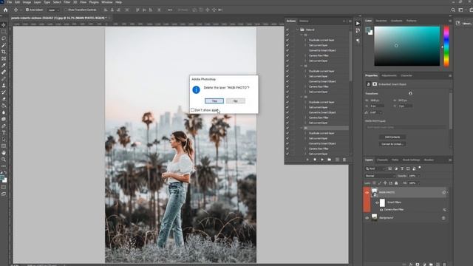
Task: Click the collapsed Actions play icon in dock
Action: [358, 23]
